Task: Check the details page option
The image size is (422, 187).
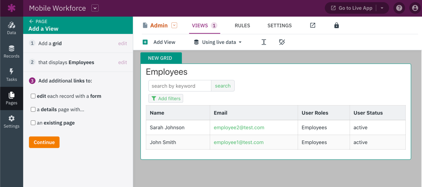Action: [x=33, y=109]
